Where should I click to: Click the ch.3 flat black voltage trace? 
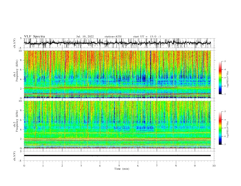pos(117,156)
